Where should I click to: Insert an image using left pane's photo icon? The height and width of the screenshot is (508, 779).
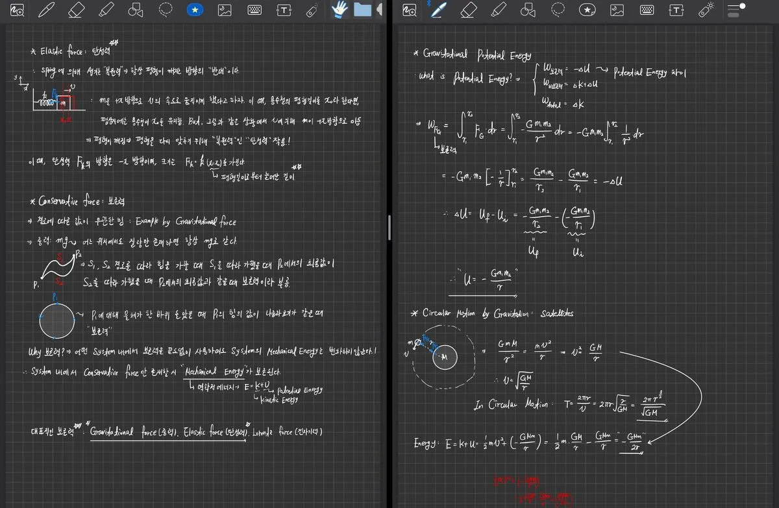coord(225,10)
